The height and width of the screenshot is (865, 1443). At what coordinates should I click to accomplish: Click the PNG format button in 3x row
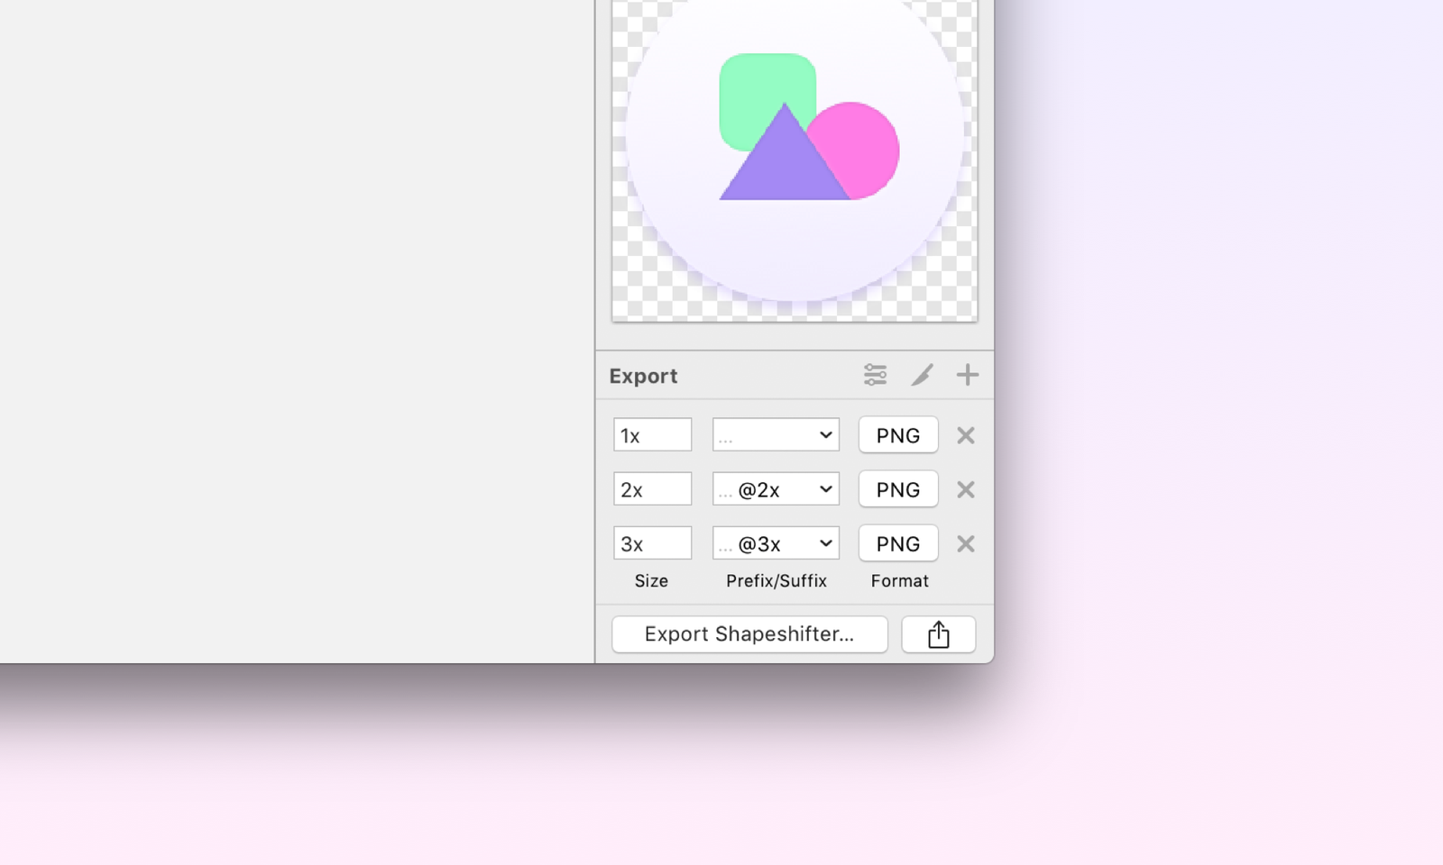(897, 543)
